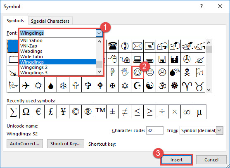Insert recent not-equal sign
This screenshot has height=168, width=230.
[x=125, y=112]
